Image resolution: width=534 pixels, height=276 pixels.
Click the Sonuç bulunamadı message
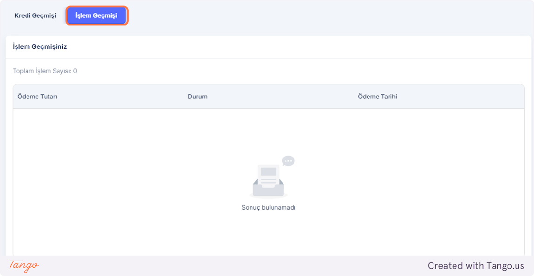click(268, 207)
